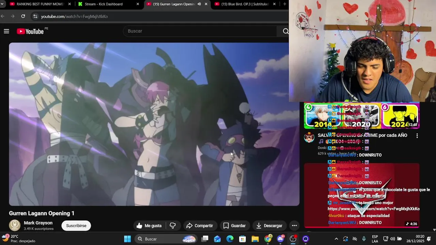Open File Explorer from the taskbar
The image size is (436, 245).
[255, 239]
